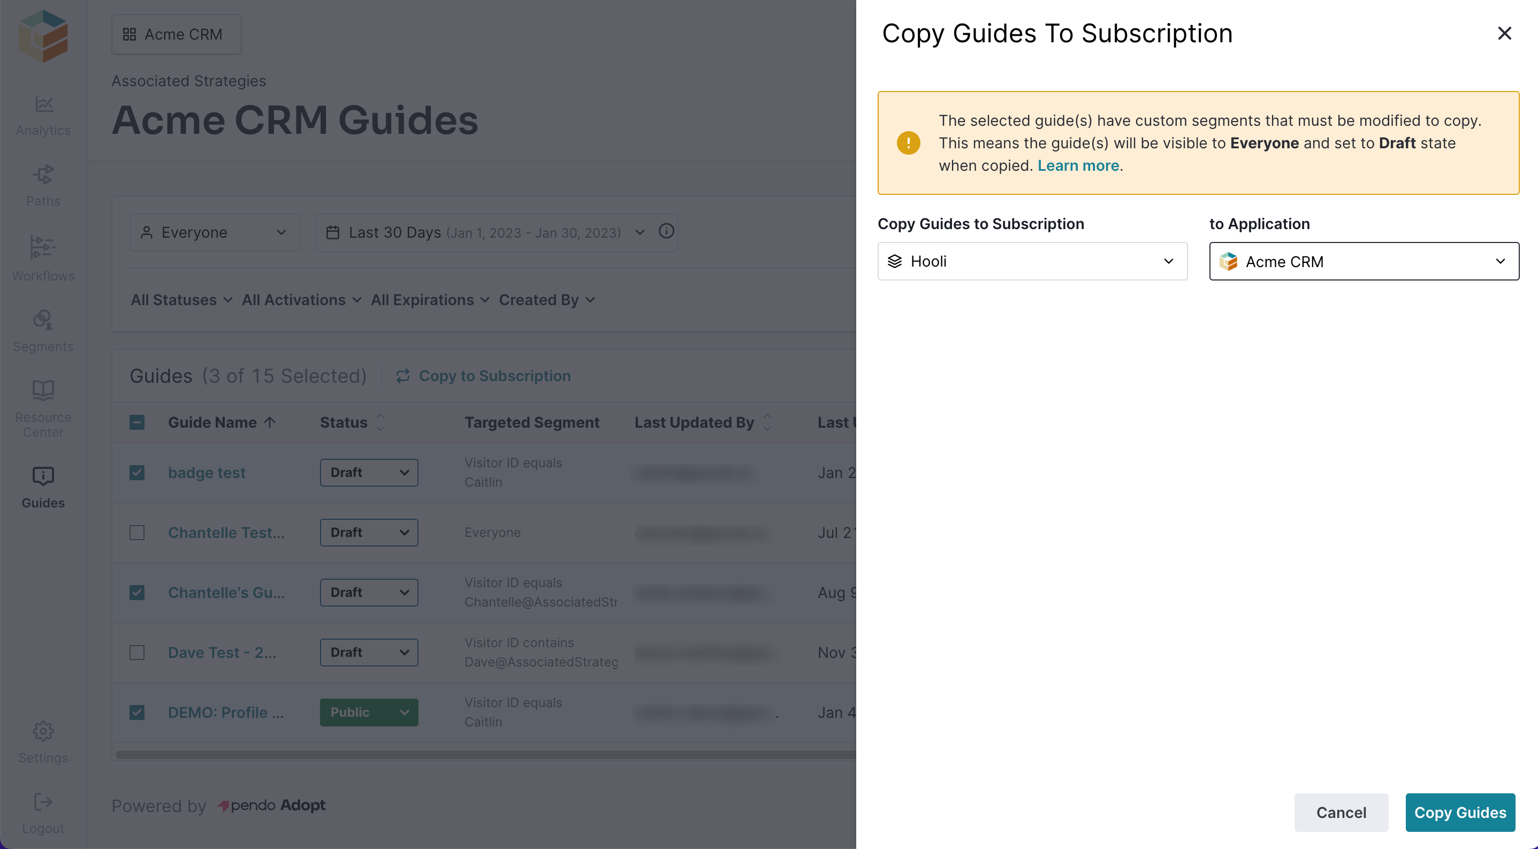Open status dropdown for Chantelle Test...

(x=369, y=532)
